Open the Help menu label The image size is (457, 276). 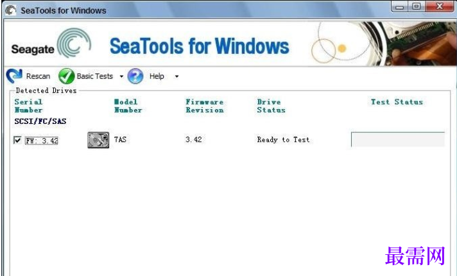click(157, 76)
